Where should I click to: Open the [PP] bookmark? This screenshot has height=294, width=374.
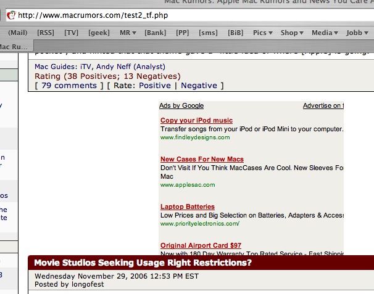[183, 33]
